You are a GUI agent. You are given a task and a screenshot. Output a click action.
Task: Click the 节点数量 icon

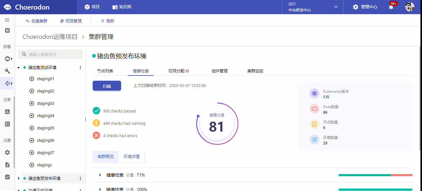pos(314,124)
